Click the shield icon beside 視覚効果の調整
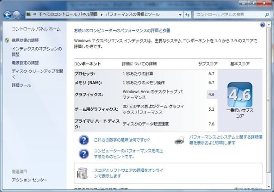Image resolution: width=274 pixels, height=192 pixels. [7, 40]
